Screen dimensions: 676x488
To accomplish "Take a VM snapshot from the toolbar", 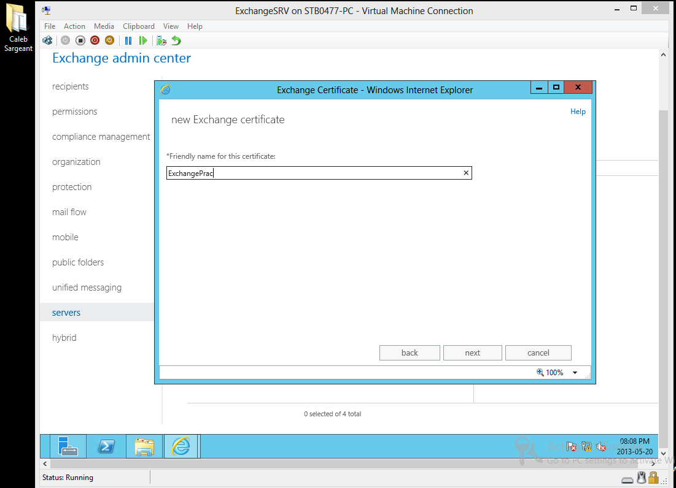I will [161, 40].
